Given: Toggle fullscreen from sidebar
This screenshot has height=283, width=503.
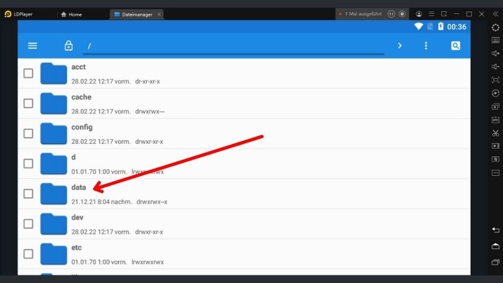Looking at the screenshot, I should pyautogui.click(x=495, y=80).
